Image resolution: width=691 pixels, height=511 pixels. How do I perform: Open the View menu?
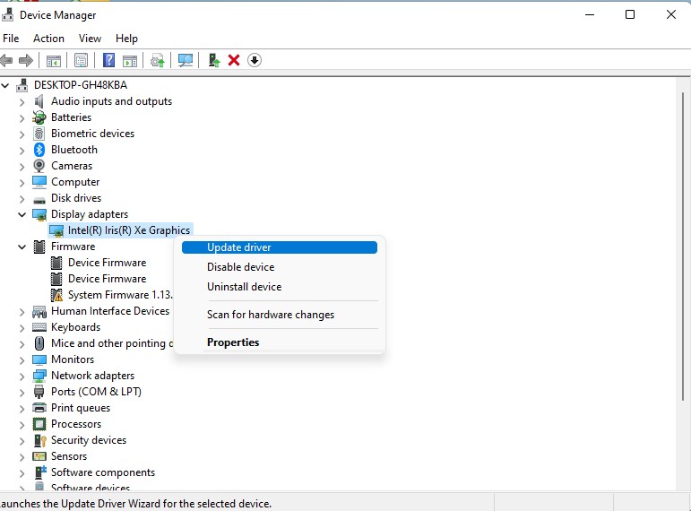[x=90, y=39]
